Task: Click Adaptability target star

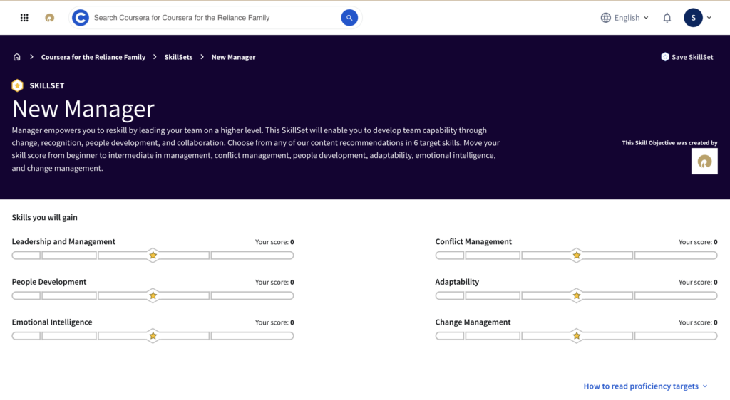Action: point(576,295)
